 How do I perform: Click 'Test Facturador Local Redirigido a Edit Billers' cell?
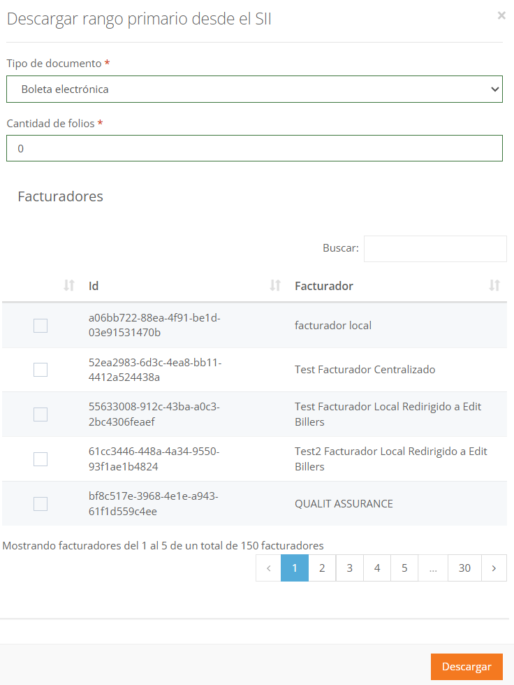388,414
